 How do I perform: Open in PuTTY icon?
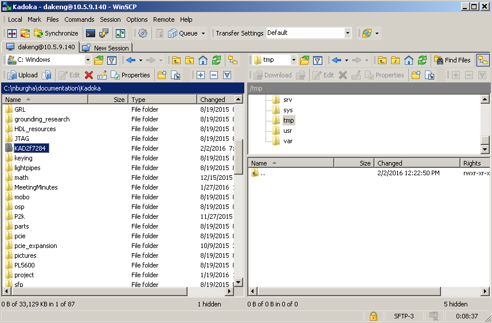click(104, 33)
